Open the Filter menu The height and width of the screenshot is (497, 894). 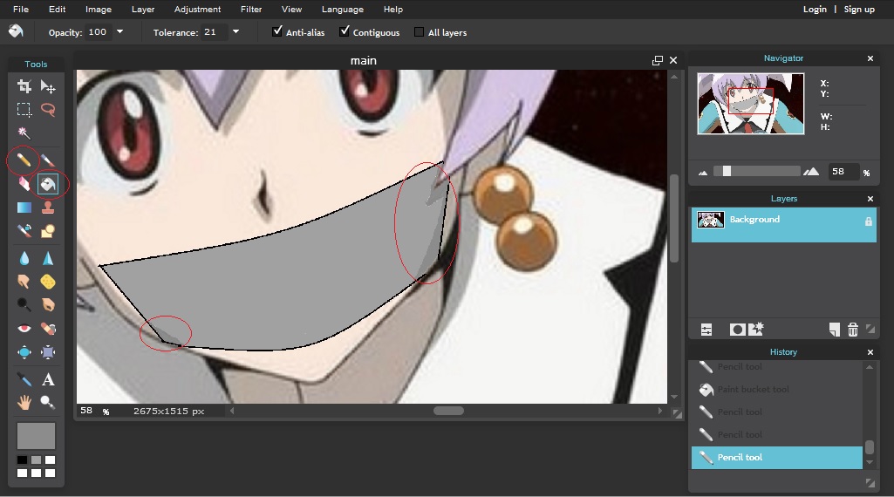tap(251, 9)
